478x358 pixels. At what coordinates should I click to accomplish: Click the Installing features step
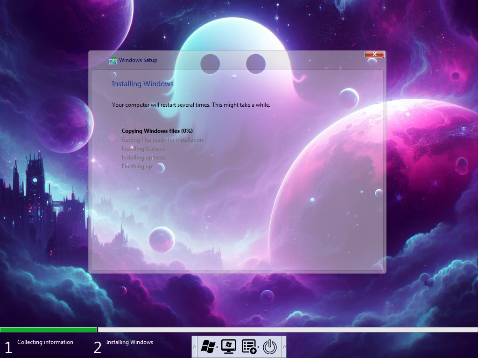[143, 149]
